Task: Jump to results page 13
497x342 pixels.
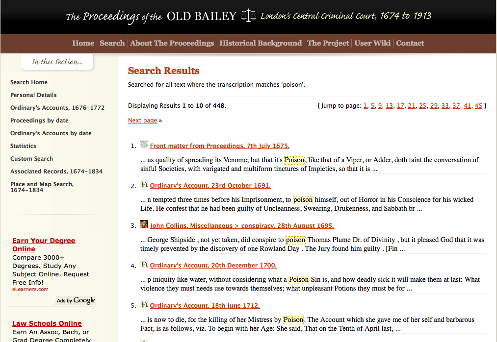Action: [389, 106]
